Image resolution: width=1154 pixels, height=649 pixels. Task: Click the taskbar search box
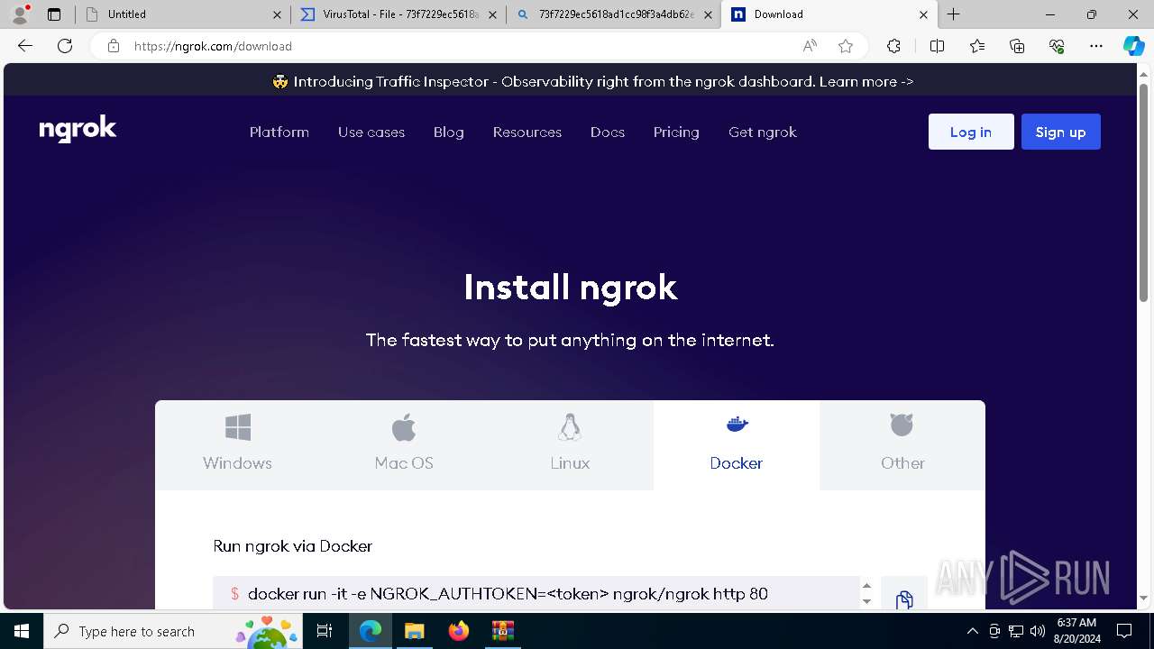tap(173, 631)
